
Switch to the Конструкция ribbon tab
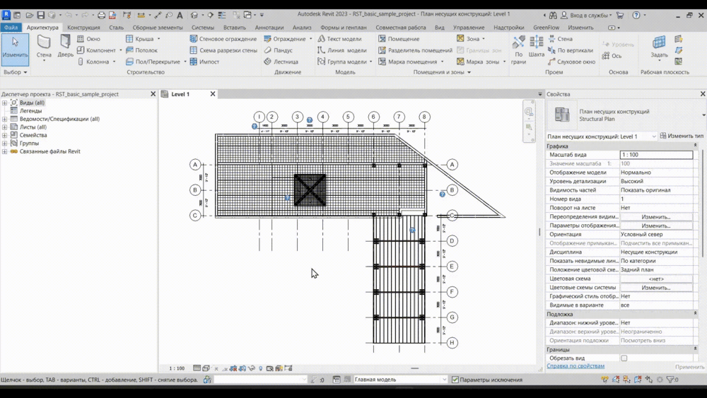pyautogui.click(x=83, y=28)
